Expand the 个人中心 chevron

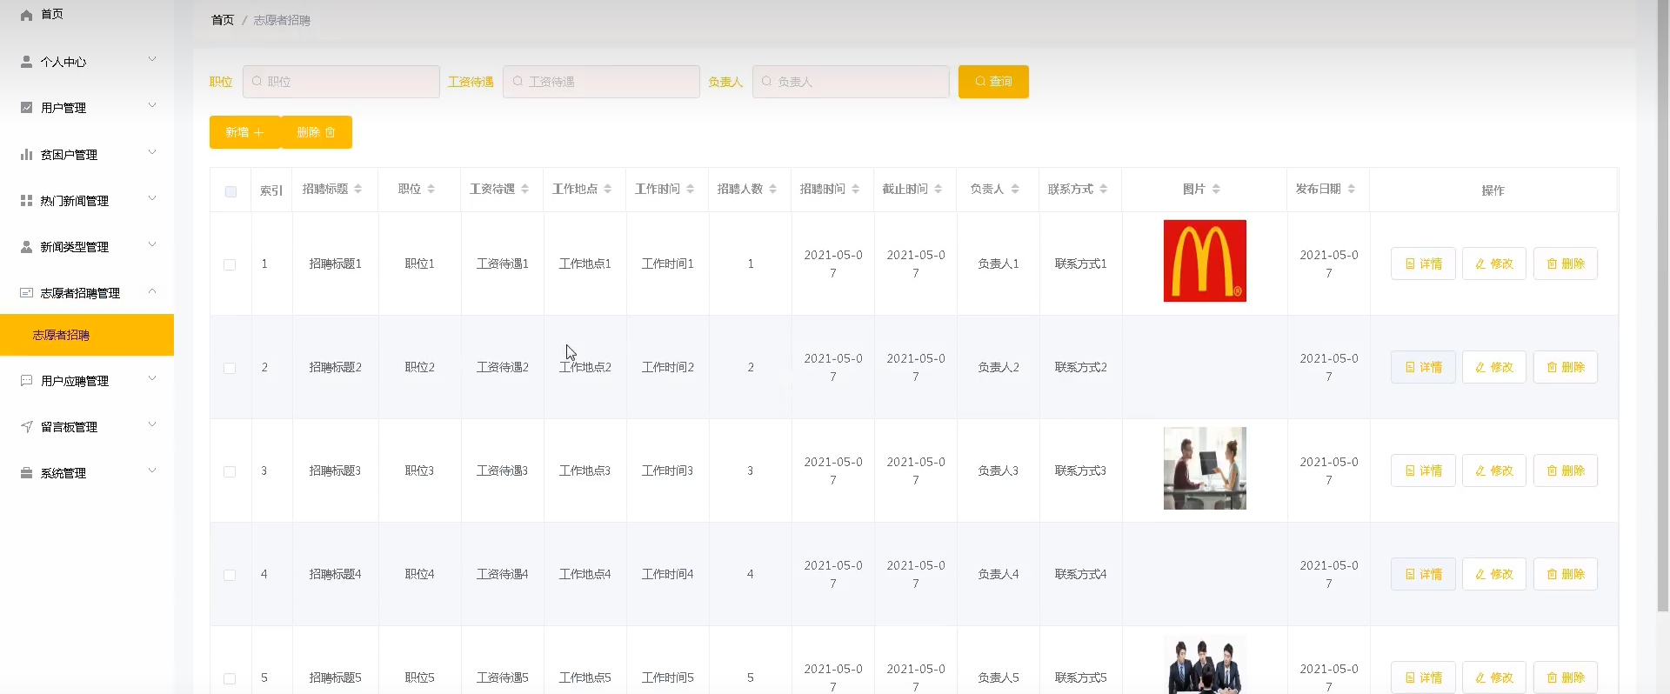(x=152, y=59)
